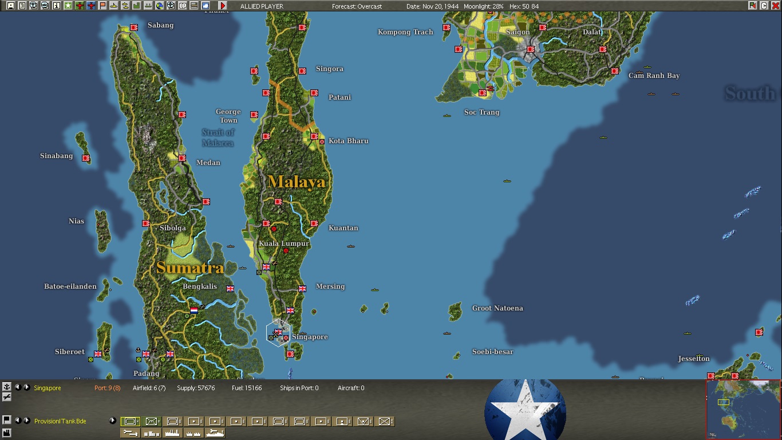Click the orange flag toolbar icon
This screenshot has height=440, width=782.
pyautogui.click(x=102, y=6)
